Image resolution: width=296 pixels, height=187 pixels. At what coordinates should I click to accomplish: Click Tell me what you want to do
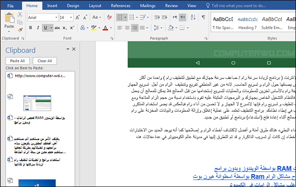pos(239,6)
